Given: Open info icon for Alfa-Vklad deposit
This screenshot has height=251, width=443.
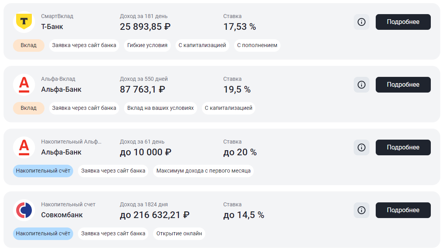Looking at the screenshot, I should click(x=361, y=85).
